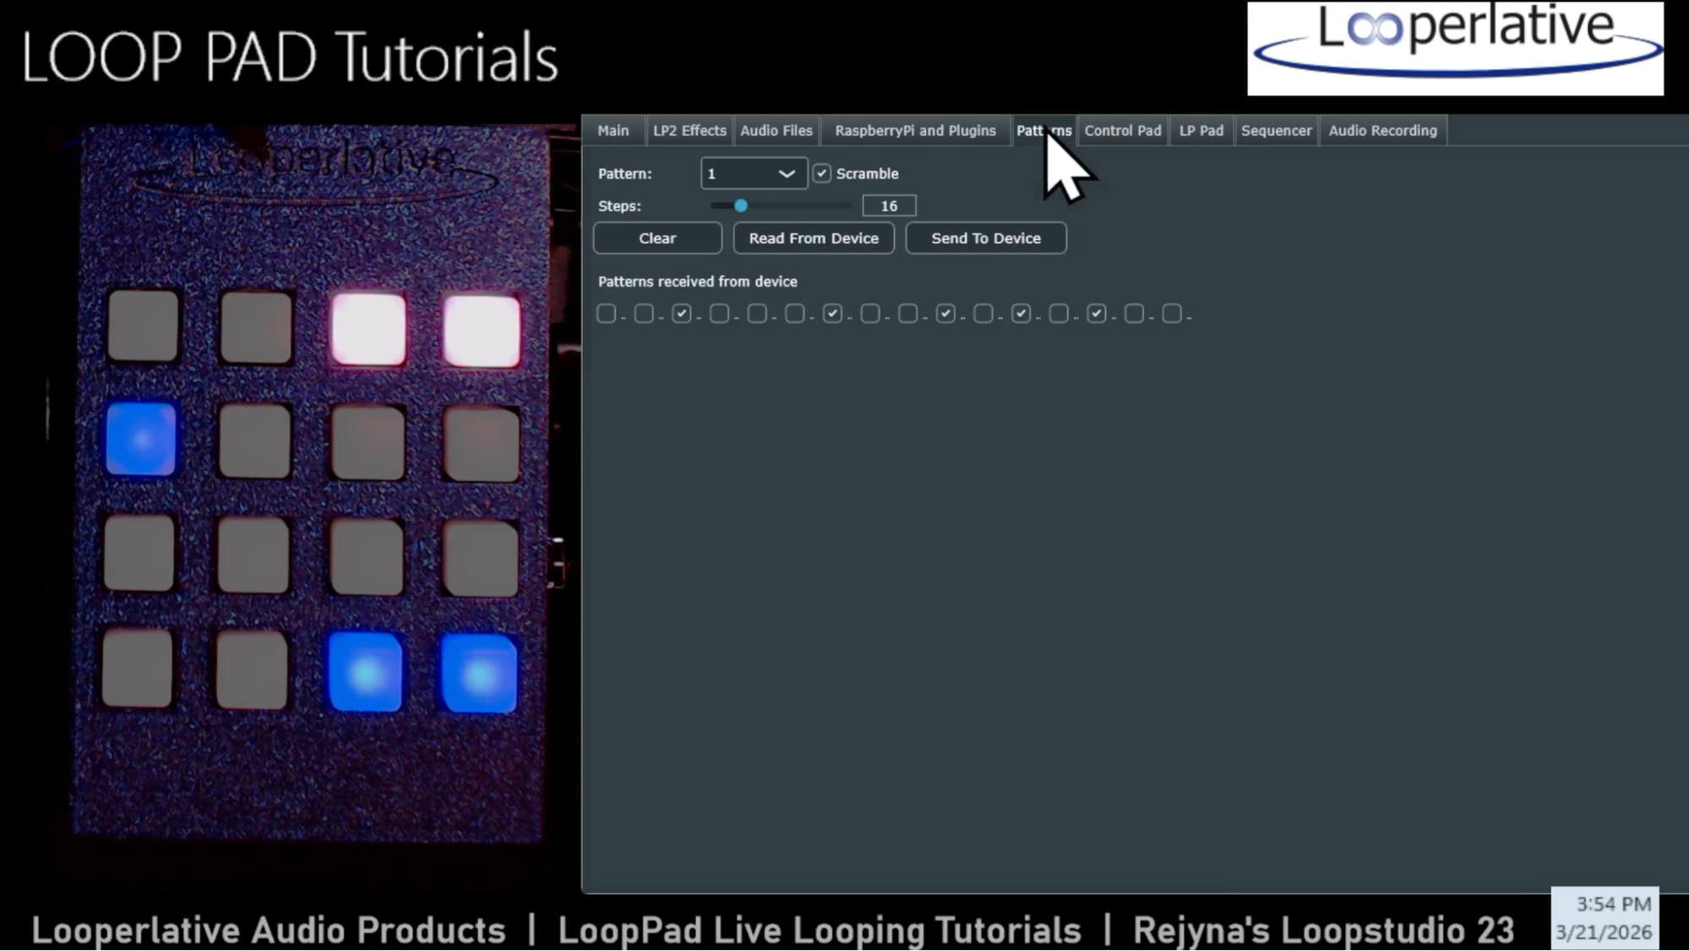Click Read From Device
The image size is (1689, 951).
(814, 238)
